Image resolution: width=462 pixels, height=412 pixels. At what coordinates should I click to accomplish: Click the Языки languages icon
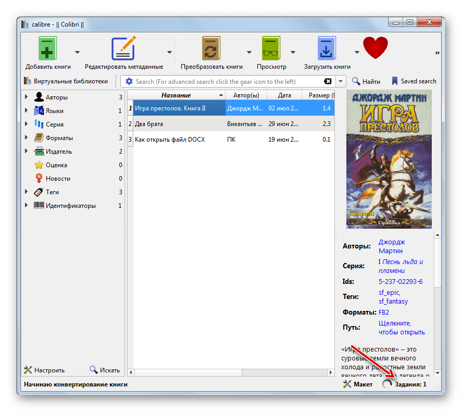click(x=39, y=110)
